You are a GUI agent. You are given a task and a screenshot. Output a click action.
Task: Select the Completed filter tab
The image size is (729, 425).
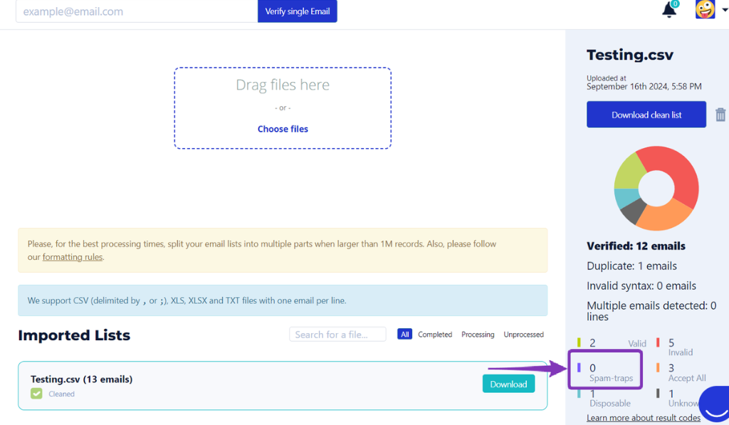pos(435,335)
